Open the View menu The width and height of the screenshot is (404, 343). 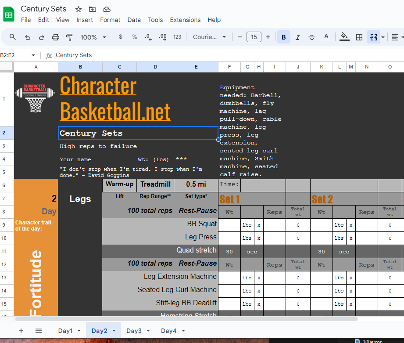point(63,20)
